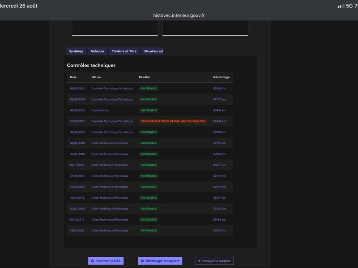Screen dimensions: 358x268
Task: Select the date 16/12/2013
Action: click(77, 198)
